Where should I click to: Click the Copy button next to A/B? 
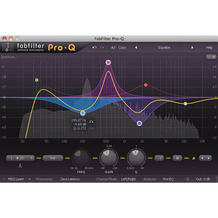tap(122, 48)
